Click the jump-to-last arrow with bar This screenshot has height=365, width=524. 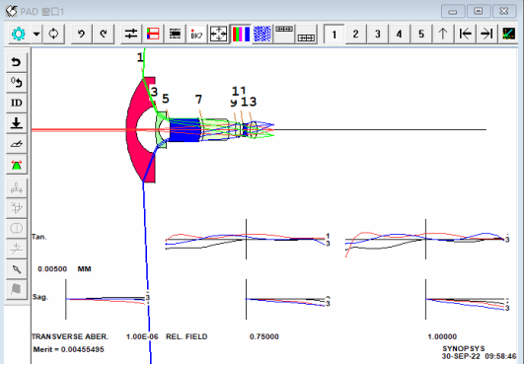tap(487, 35)
